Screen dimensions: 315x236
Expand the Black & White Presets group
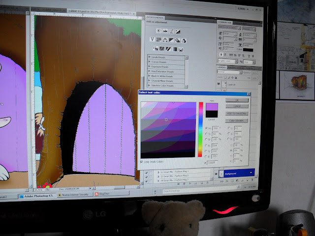pyautogui.click(x=149, y=76)
